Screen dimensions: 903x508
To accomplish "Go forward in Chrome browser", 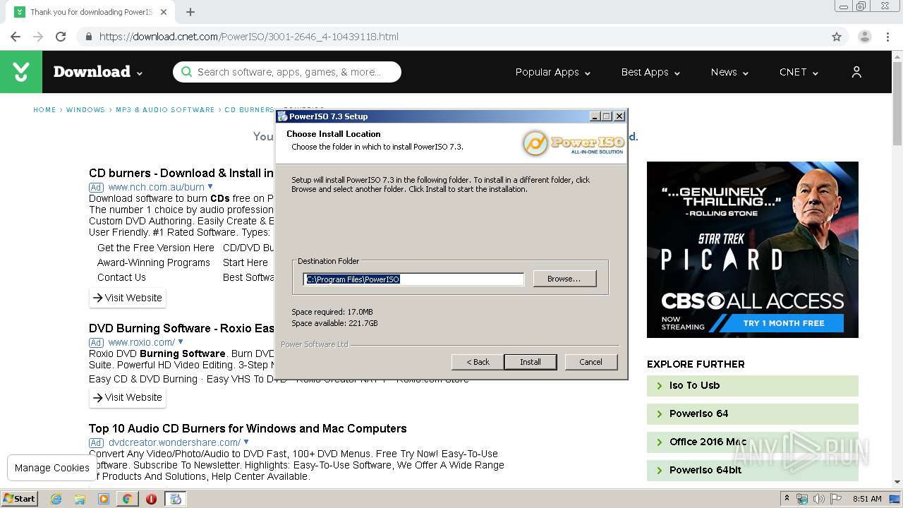I will pyautogui.click(x=38, y=37).
